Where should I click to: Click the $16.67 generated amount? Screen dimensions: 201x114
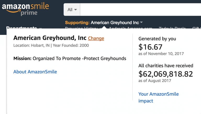point(150,47)
